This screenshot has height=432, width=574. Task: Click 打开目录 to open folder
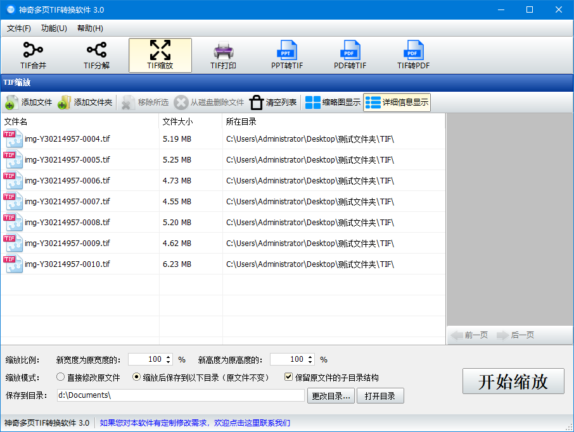[379, 396]
